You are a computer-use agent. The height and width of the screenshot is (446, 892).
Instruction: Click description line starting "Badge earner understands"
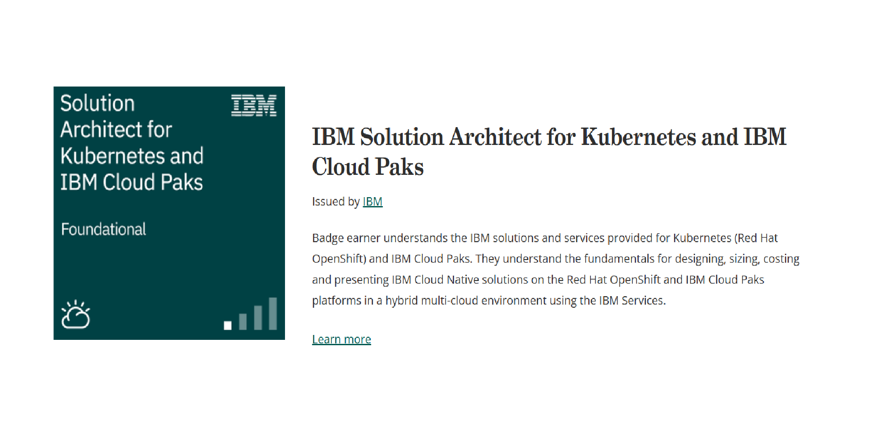pyautogui.click(x=544, y=238)
